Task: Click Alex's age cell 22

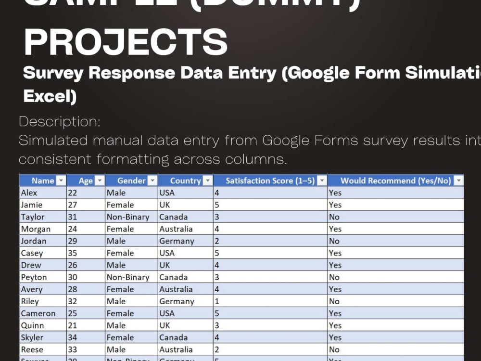Action: tap(86, 193)
